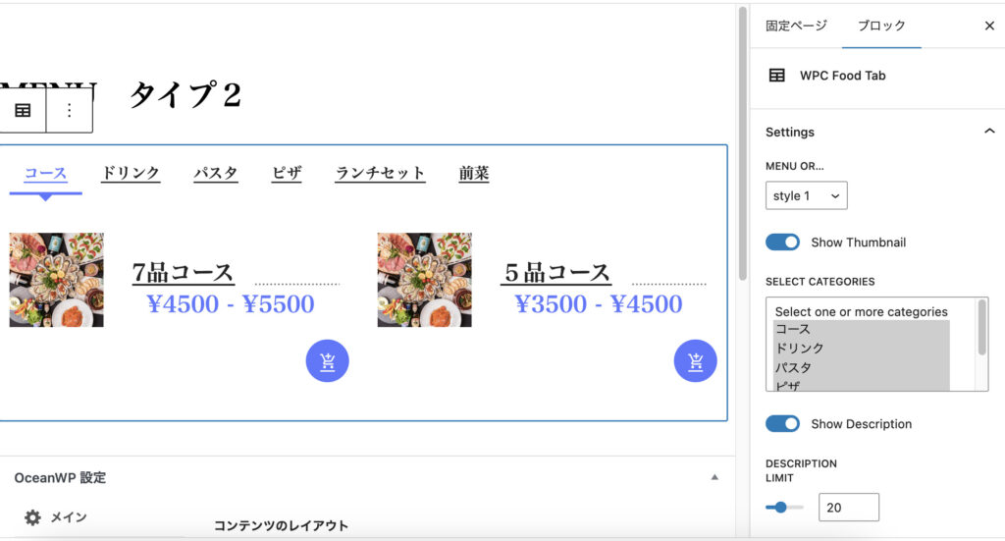This screenshot has width=1005, height=541.
Task: Disable Show Description toggle
Action: pos(782,424)
